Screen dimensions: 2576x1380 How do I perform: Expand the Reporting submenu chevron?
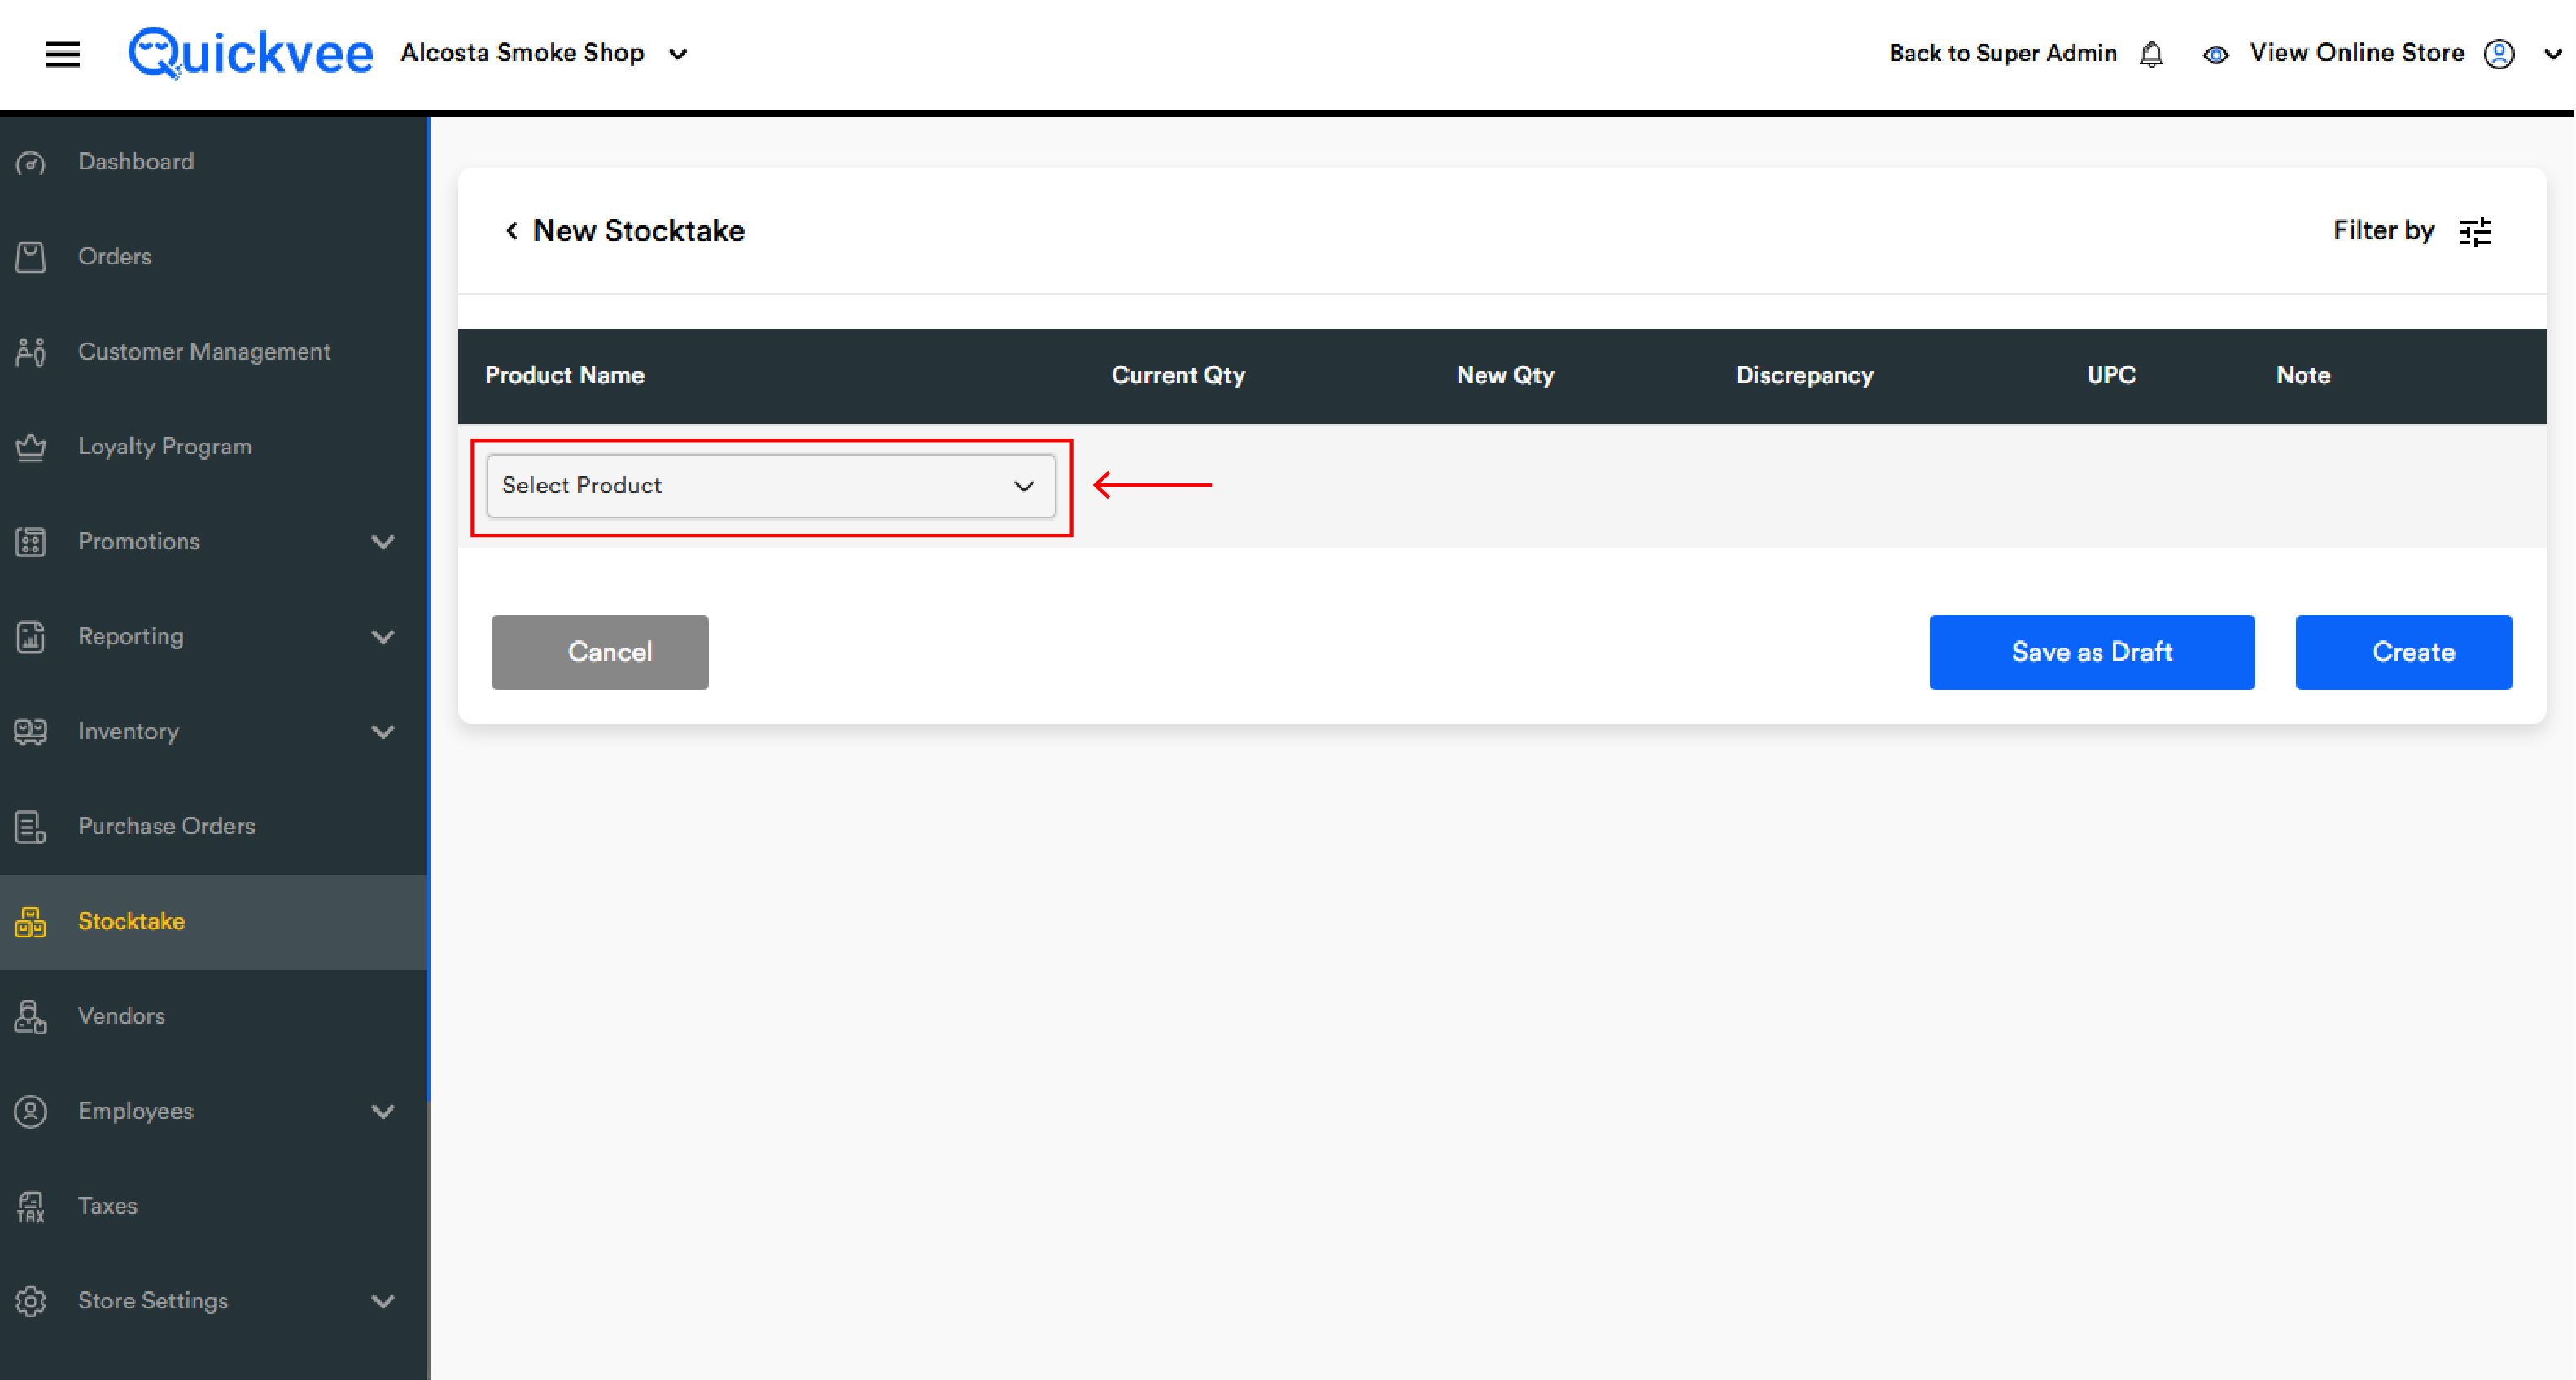[382, 637]
